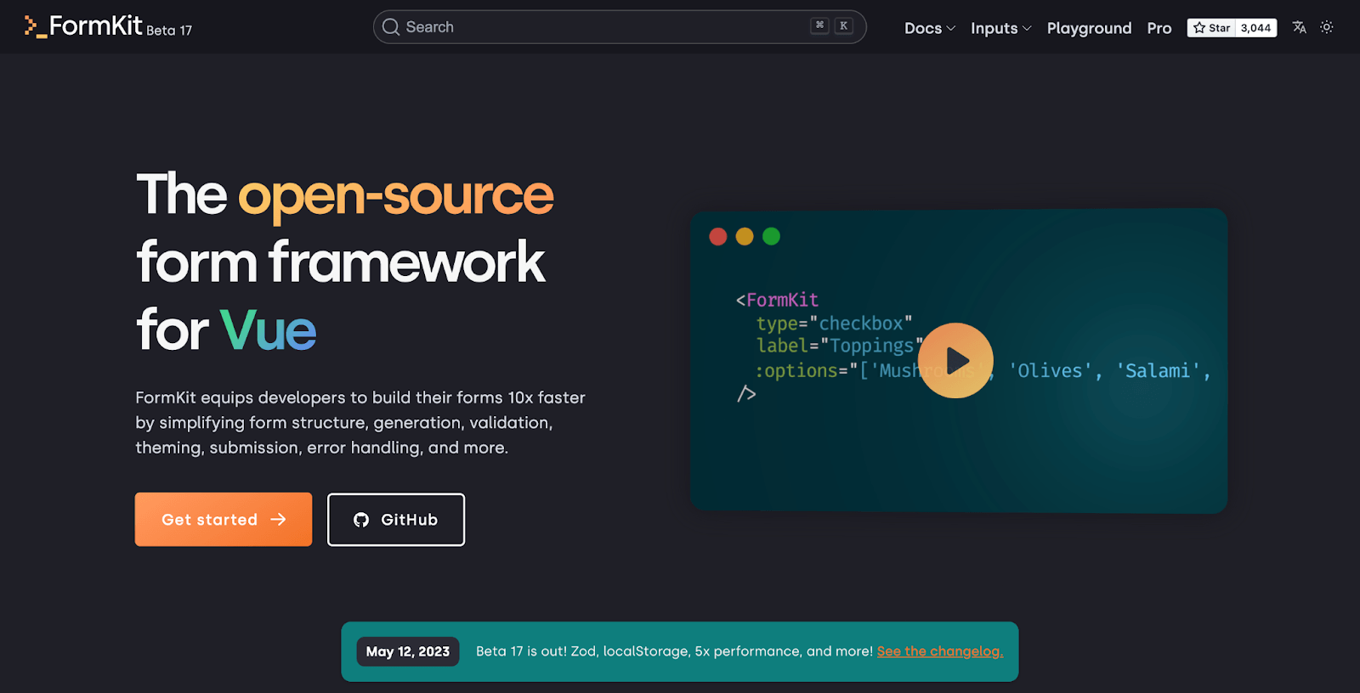The image size is (1360, 693).
Task: Open the language translation selector icon
Action: tap(1299, 27)
